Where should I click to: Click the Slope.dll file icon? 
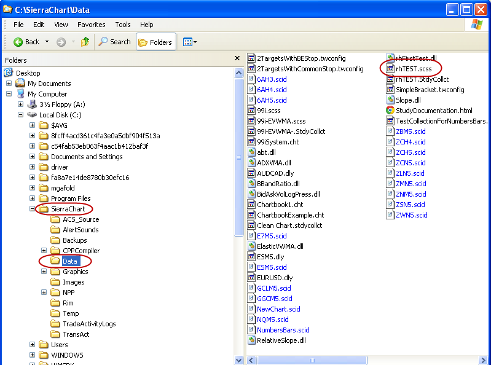point(390,100)
